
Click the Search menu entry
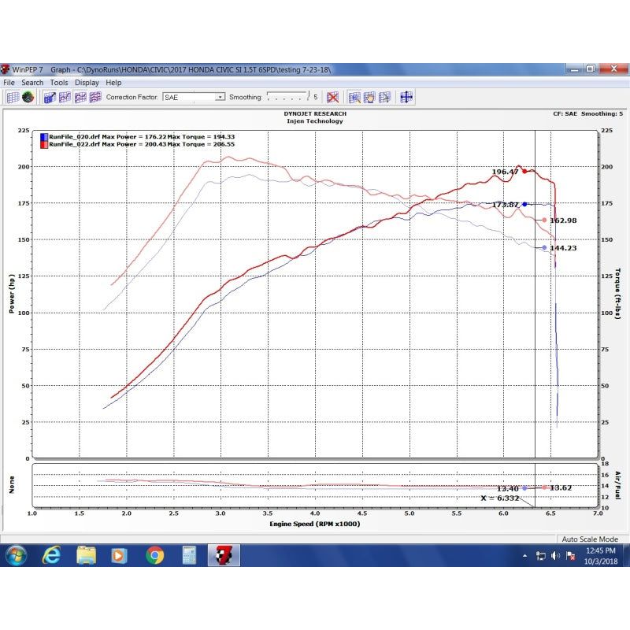32,82
